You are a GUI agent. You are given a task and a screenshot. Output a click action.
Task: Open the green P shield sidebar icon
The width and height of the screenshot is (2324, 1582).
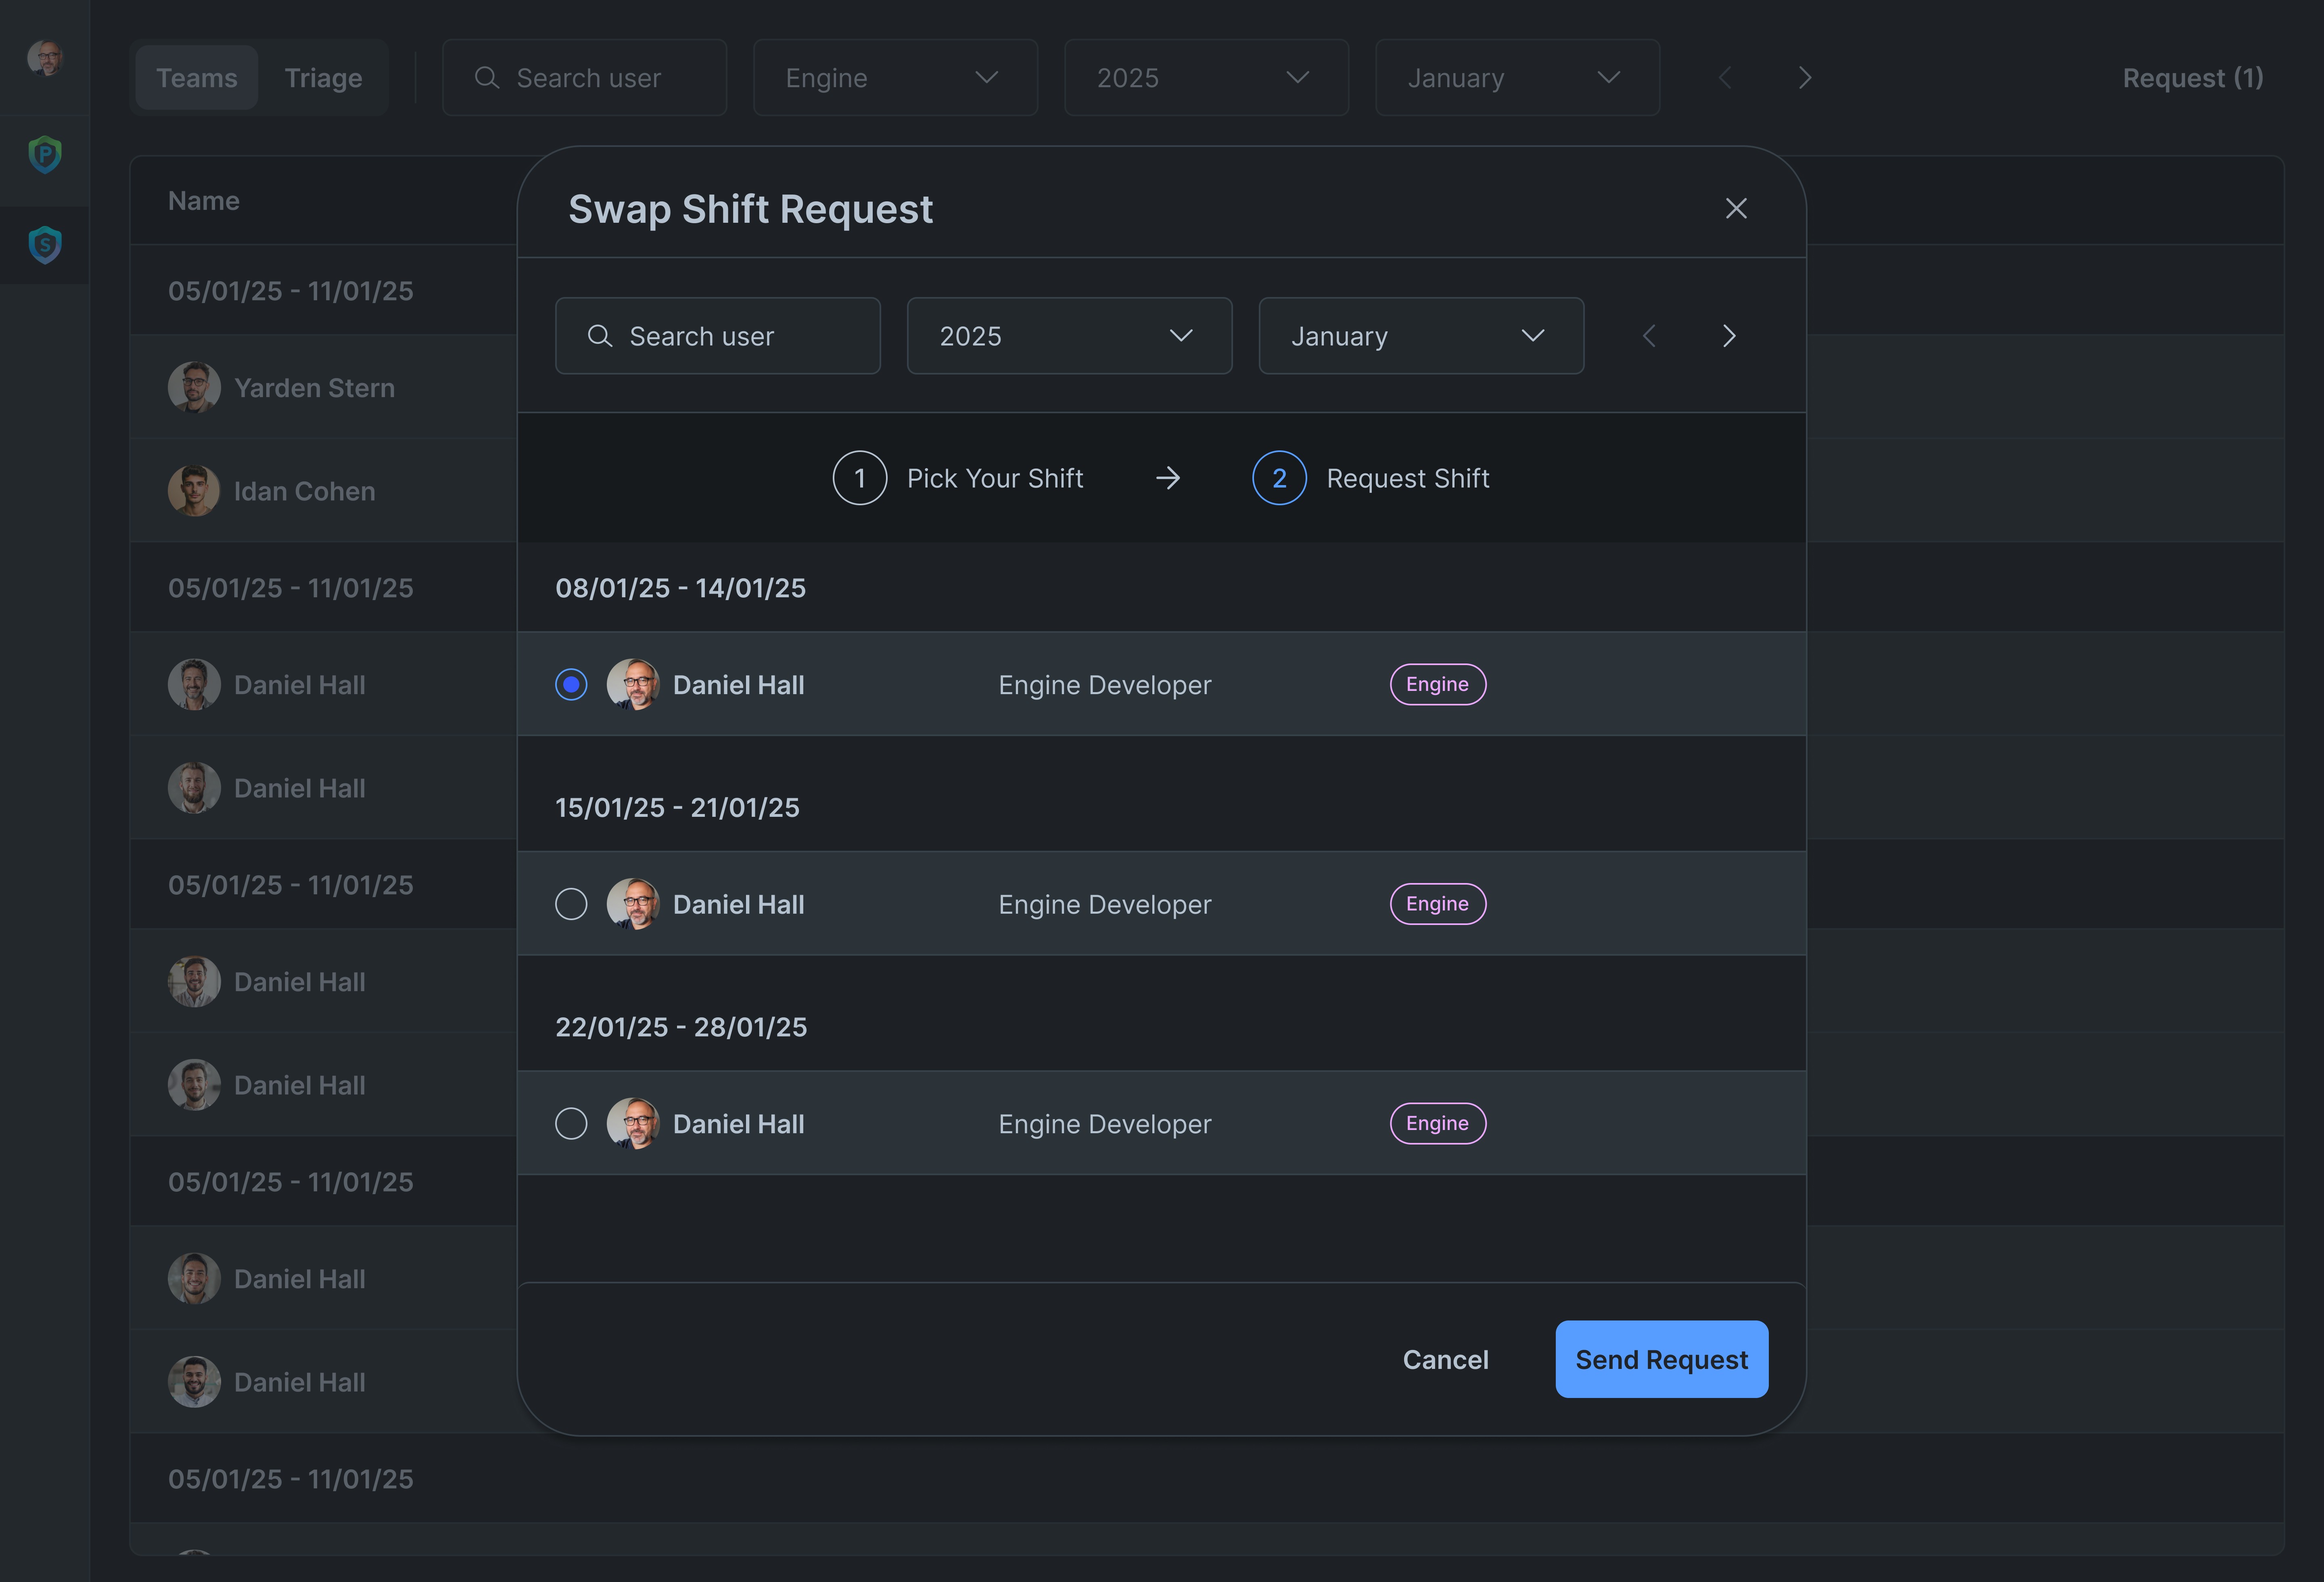coord(45,155)
